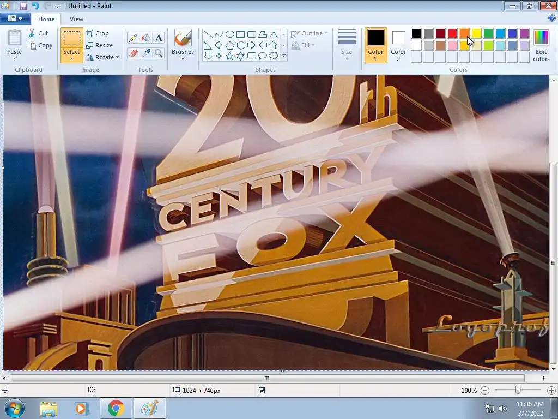Image resolution: width=558 pixels, height=419 pixels.
Task: Open the Windows Start menu
Action: [x=15, y=408]
